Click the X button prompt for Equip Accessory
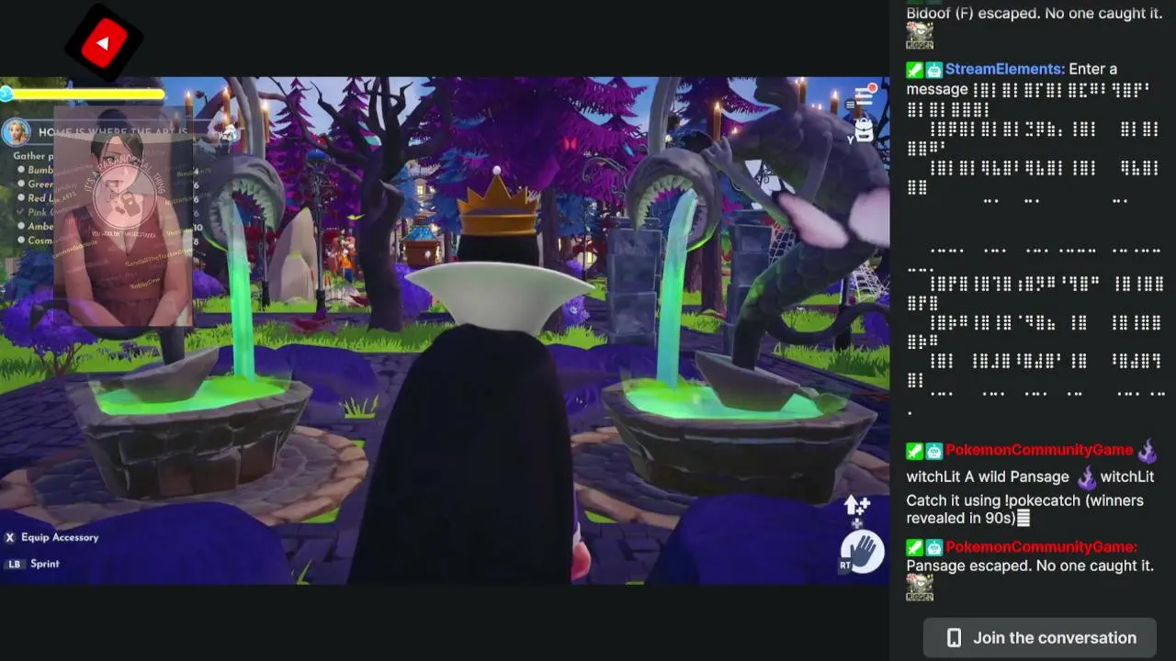Image resolution: width=1176 pixels, height=661 pixels. [x=10, y=537]
